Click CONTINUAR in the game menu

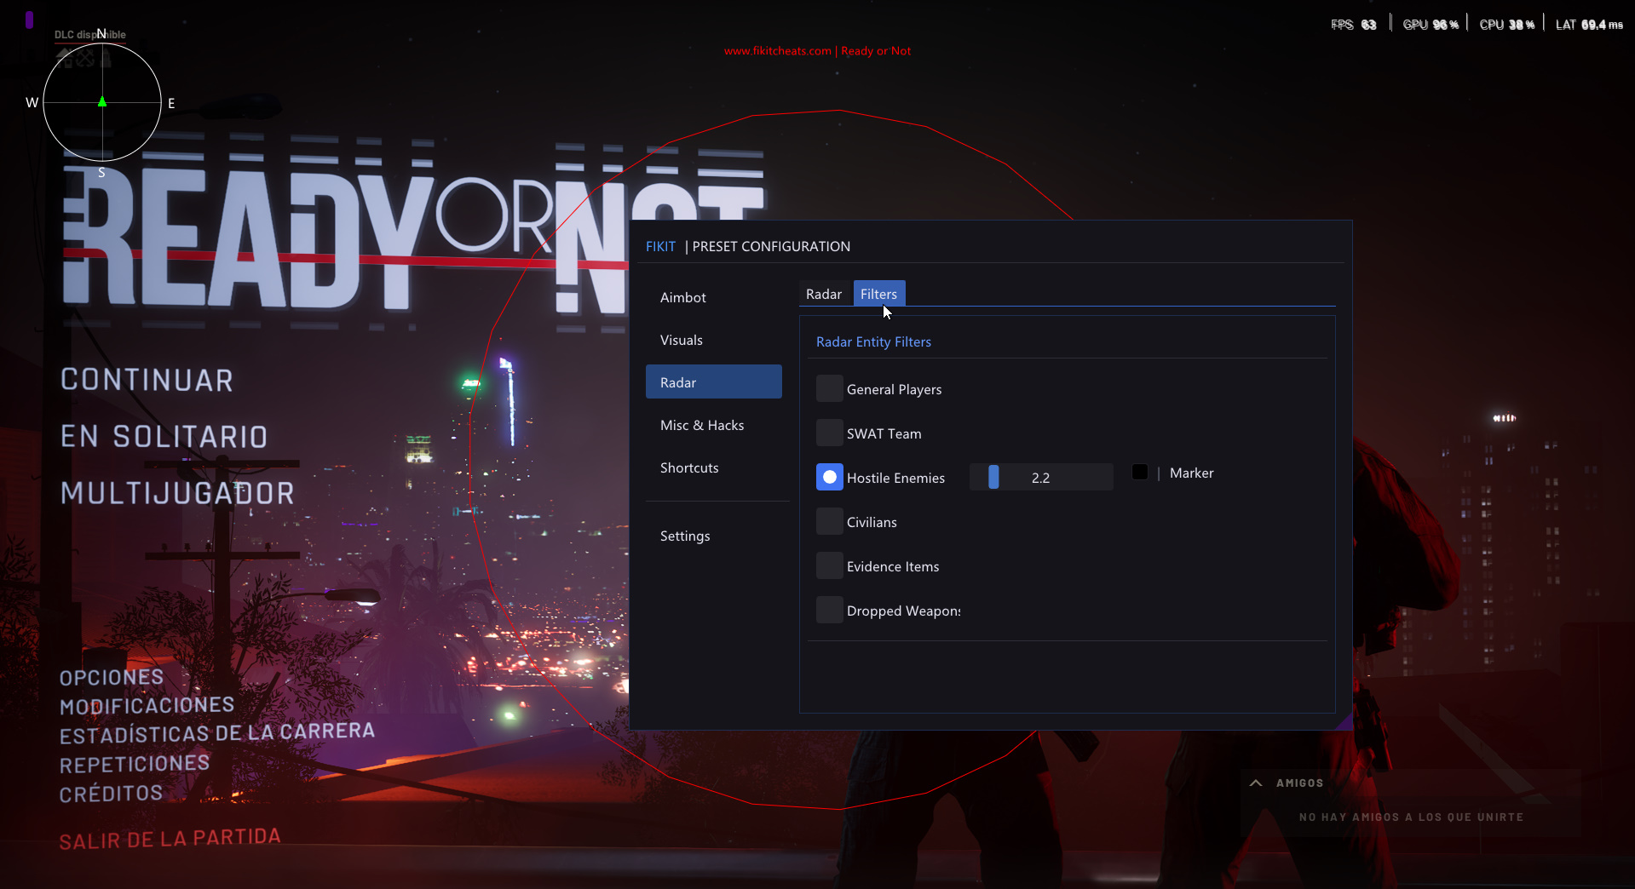146,380
